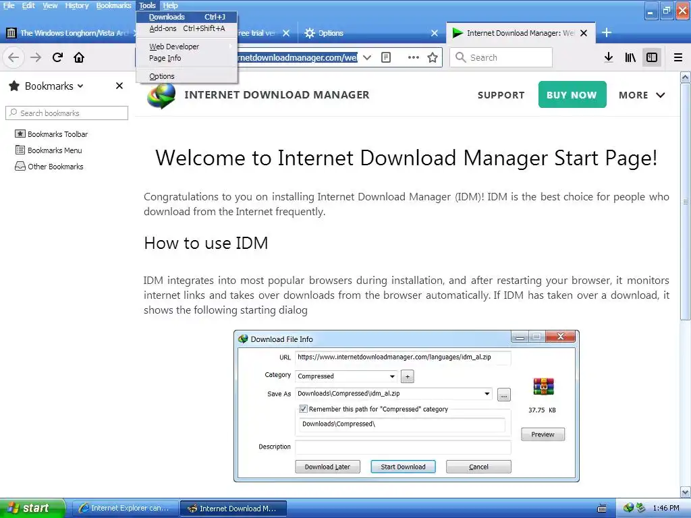Open the Library icon

pyautogui.click(x=630, y=57)
